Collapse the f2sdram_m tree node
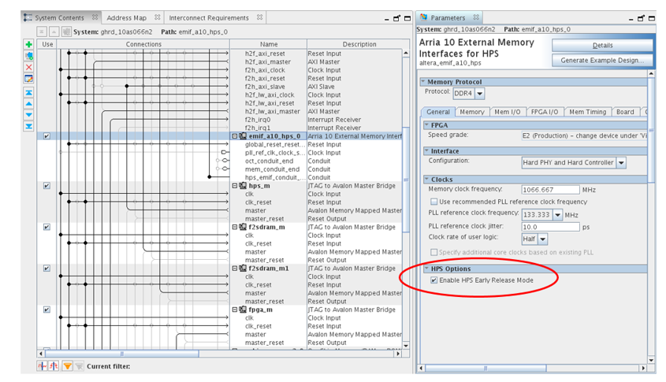Viewport: 666px width, 382px height. click(234, 227)
